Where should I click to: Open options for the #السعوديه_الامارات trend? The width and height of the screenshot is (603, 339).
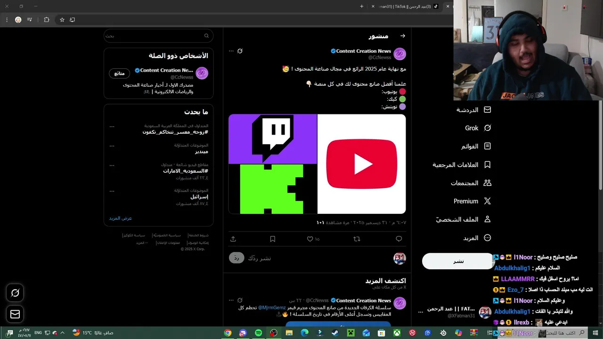112,165
